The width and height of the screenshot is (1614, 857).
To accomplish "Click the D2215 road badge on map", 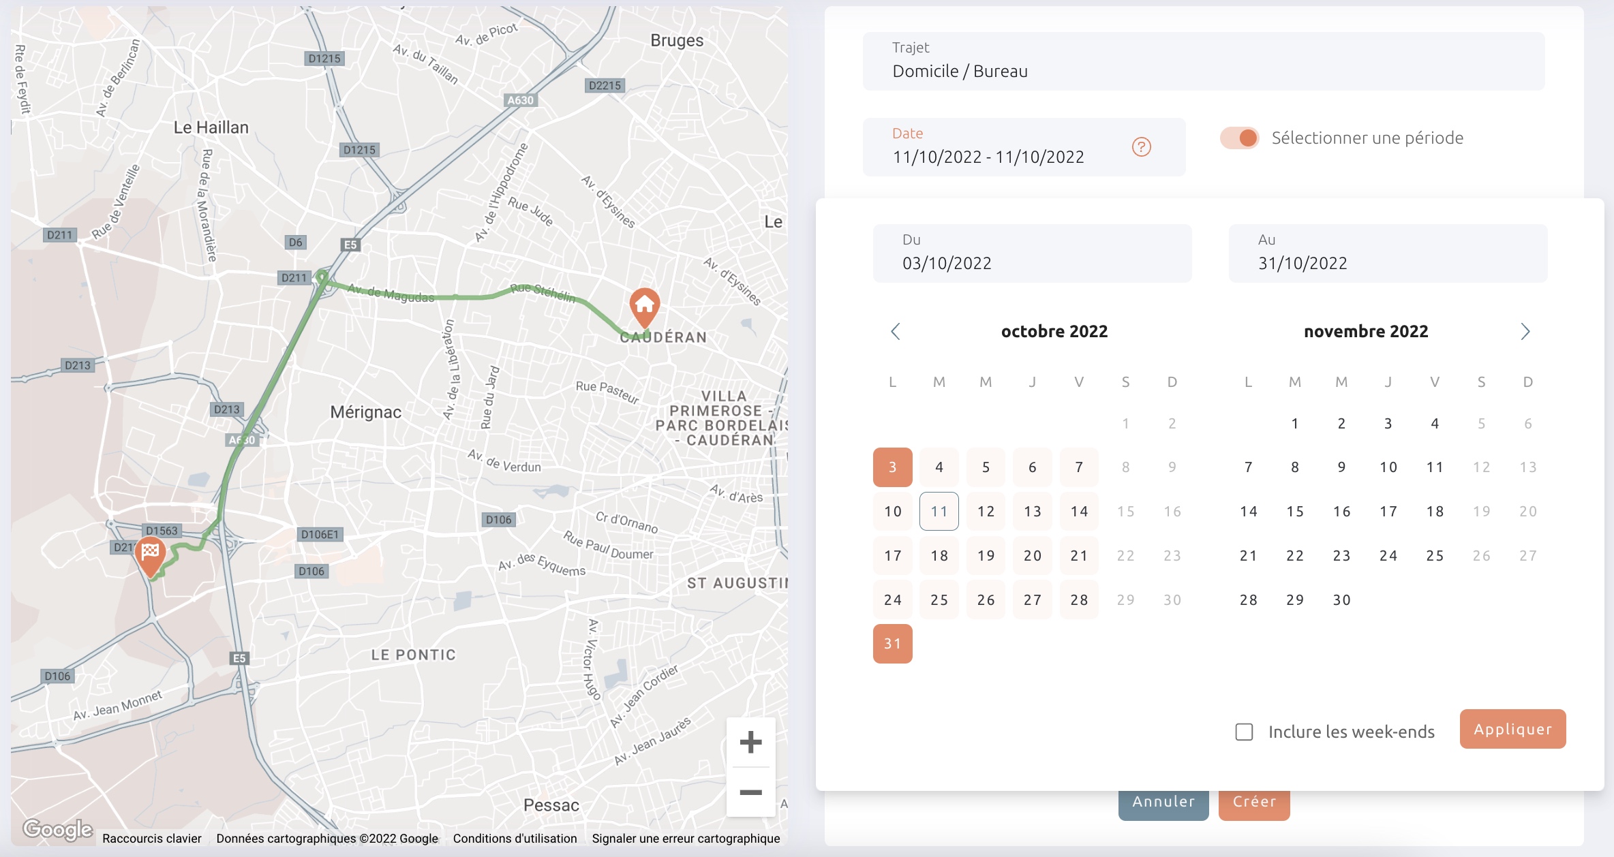I will pos(605,86).
